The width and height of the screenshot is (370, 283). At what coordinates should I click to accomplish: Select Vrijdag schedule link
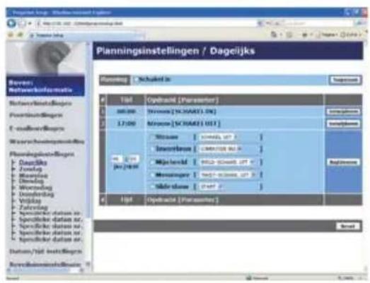30,201
